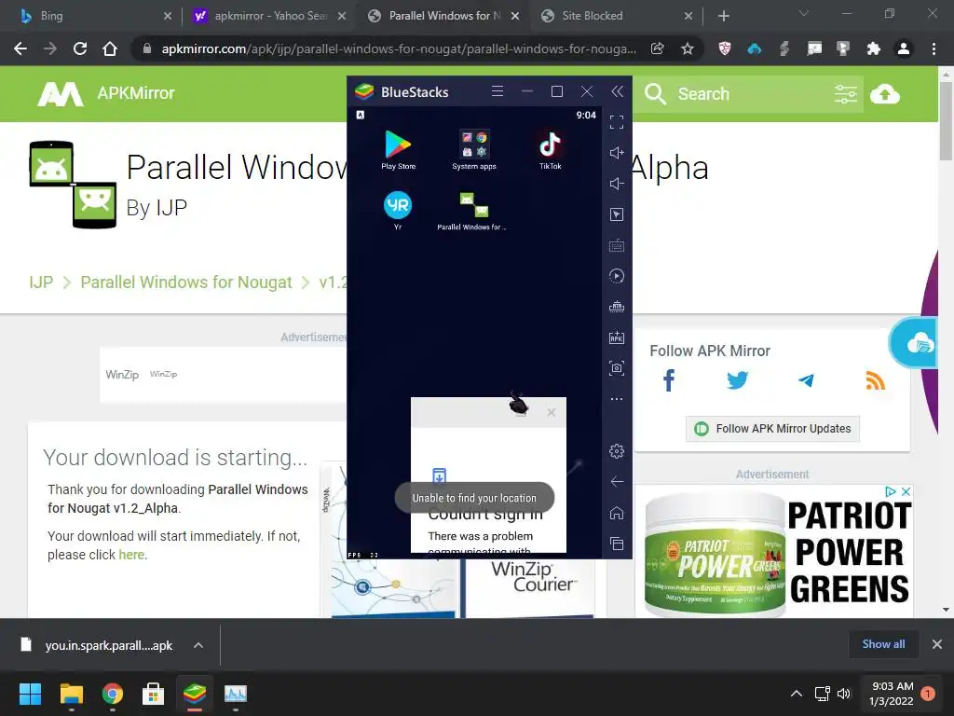Viewport: 954px width, 716px height.
Task: Open APK Mirror RSS feed
Action: click(x=875, y=380)
